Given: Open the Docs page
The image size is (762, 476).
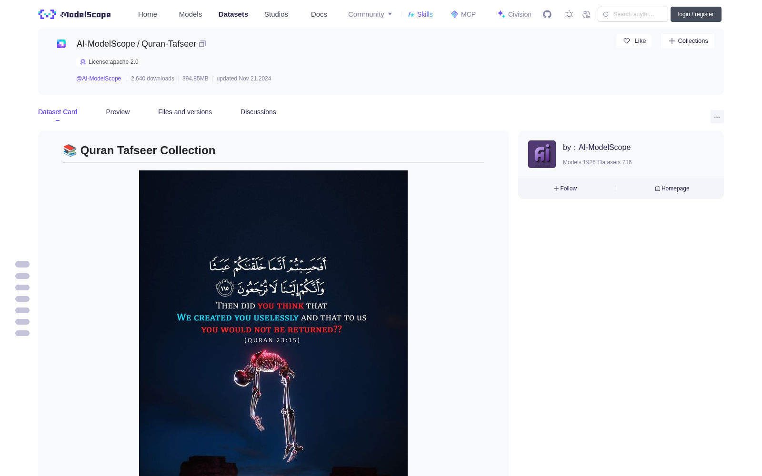Looking at the screenshot, I should pos(319,14).
